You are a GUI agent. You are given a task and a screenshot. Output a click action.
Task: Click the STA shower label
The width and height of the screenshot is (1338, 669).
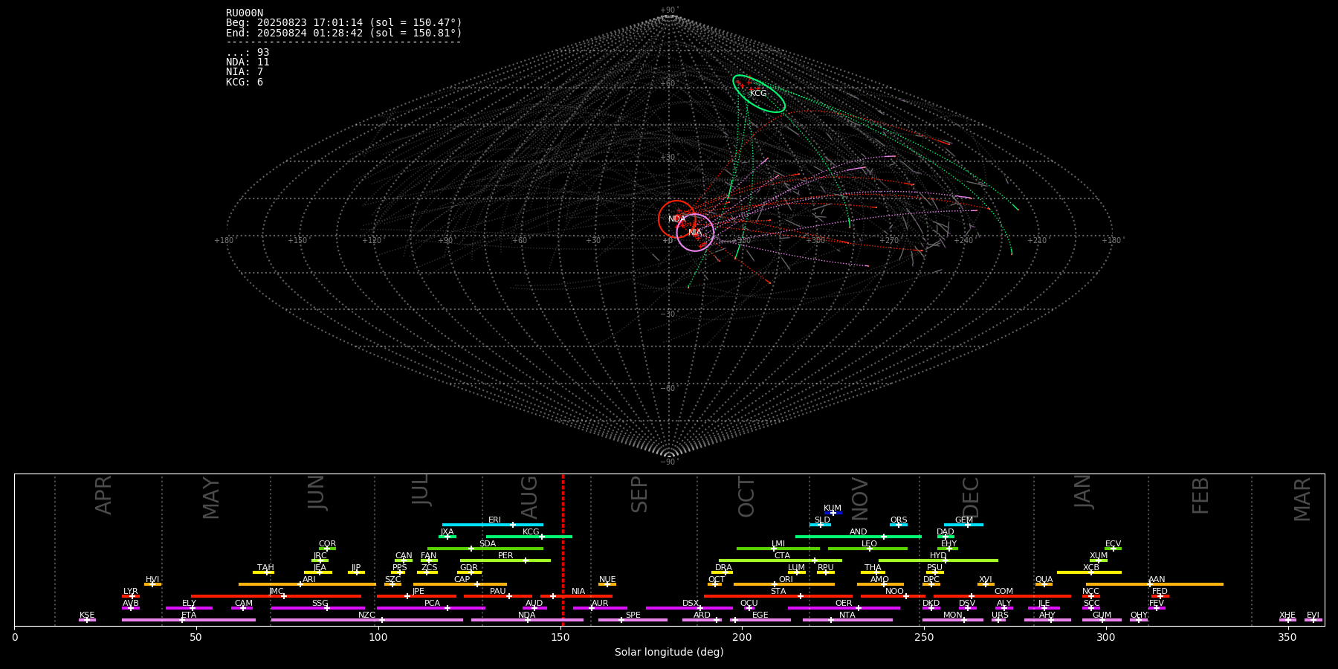(778, 592)
